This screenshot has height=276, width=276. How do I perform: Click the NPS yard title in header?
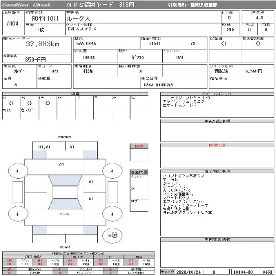point(101,5)
